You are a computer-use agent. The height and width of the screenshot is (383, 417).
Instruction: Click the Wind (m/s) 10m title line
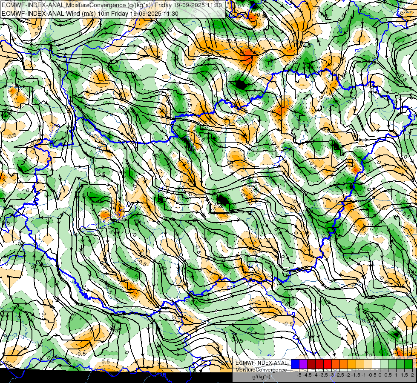[x=90, y=13]
